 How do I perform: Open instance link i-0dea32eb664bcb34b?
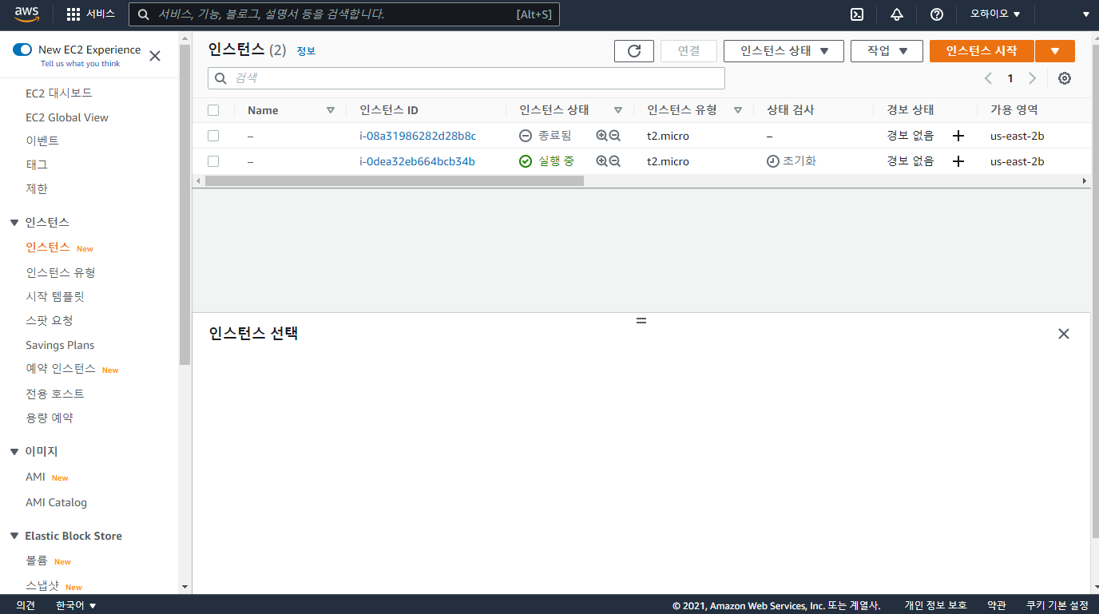417,161
